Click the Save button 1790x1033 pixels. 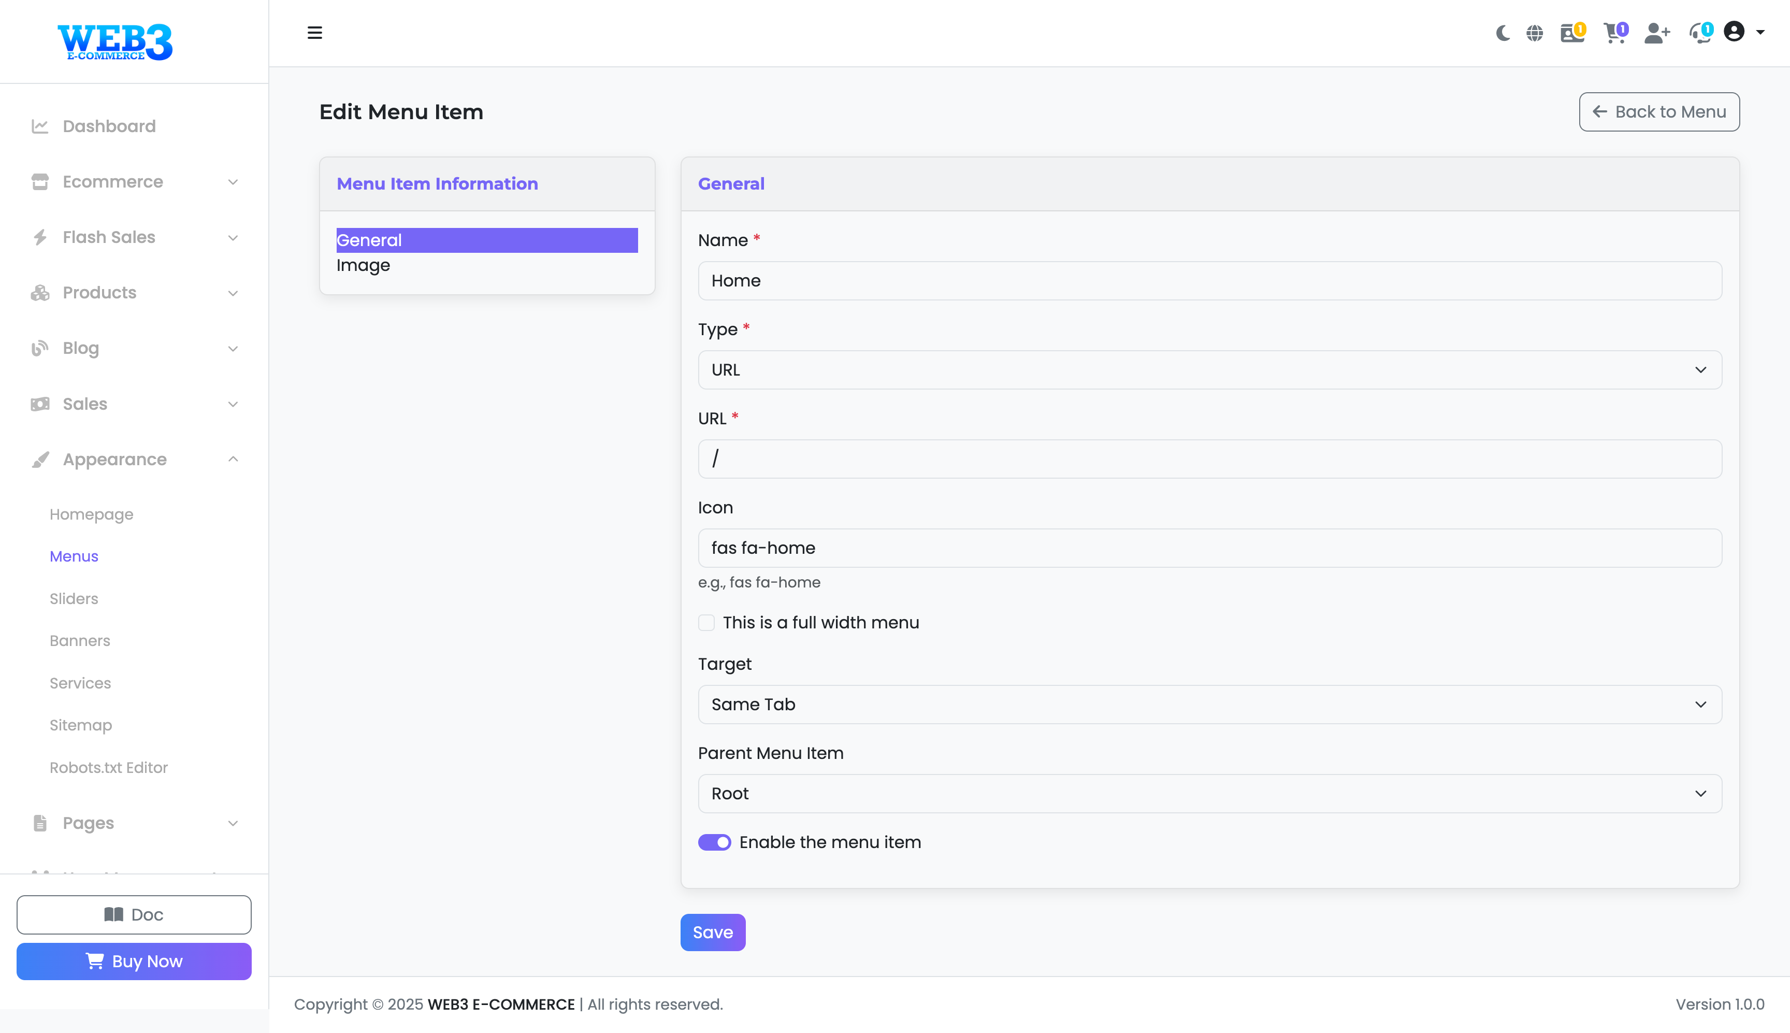(x=713, y=932)
